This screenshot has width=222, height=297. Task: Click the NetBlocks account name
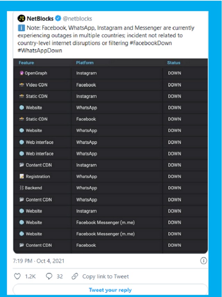click(40, 19)
